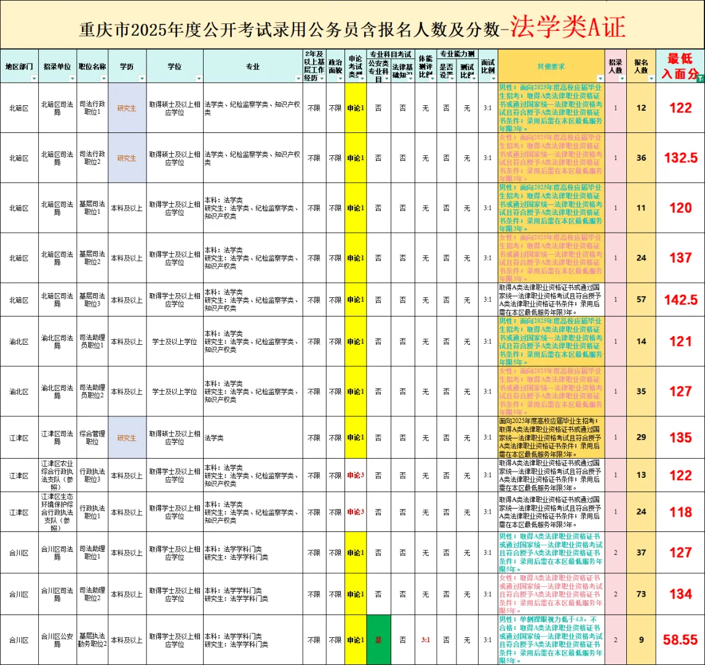Image resolution: width=705 pixels, height=665 pixels.
Task: Open the 申论考试类型 filter dropdown
Action: pos(362,79)
